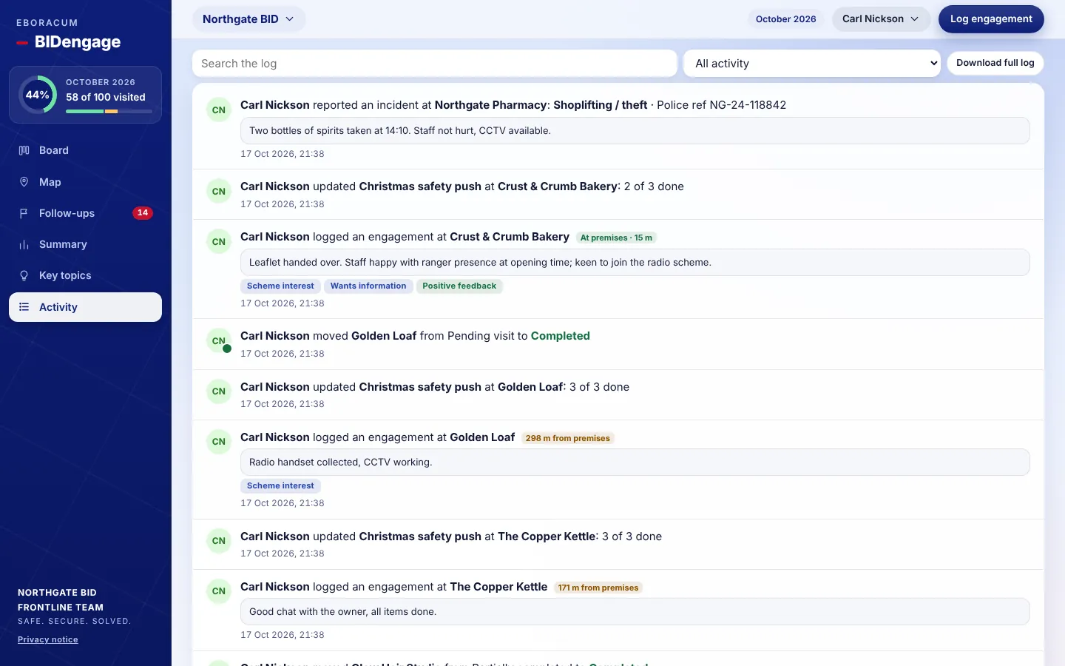Open the Summary page

85,244
